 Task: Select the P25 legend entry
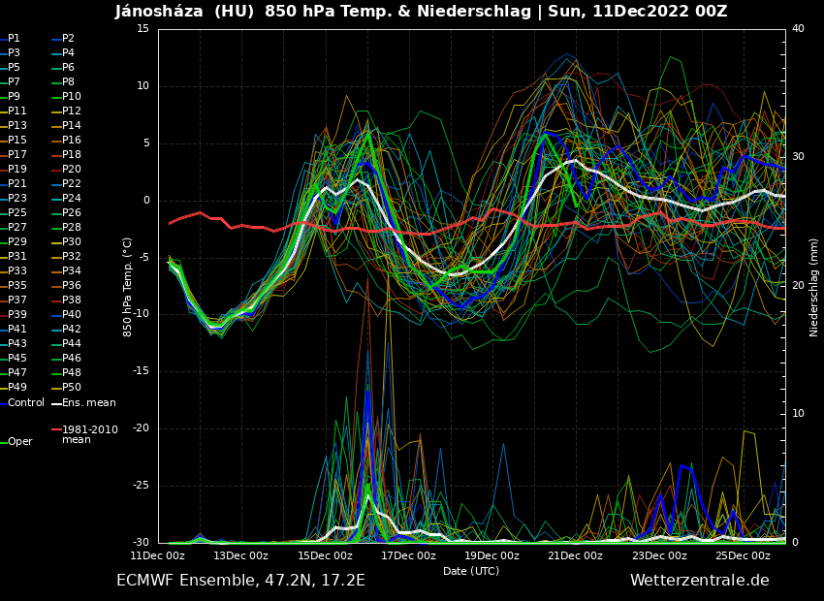pos(17,213)
